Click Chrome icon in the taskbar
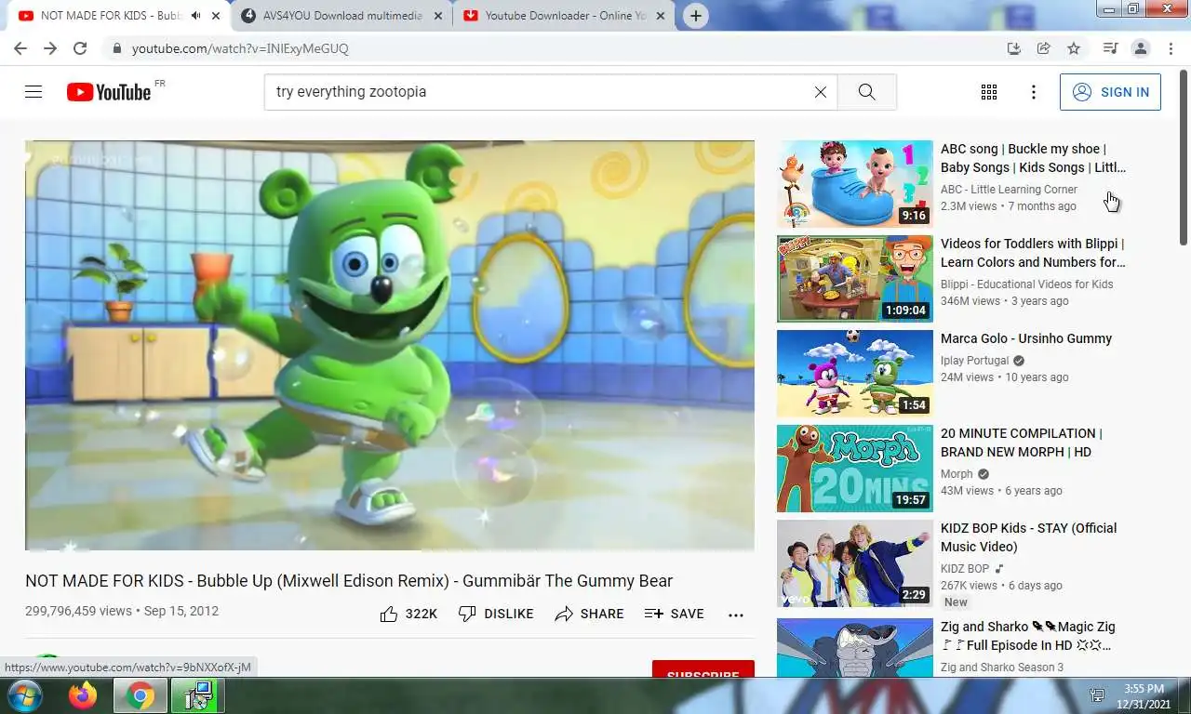1191x714 pixels. click(141, 695)
